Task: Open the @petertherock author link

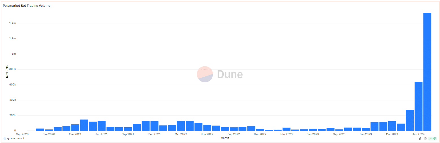Action: click(x=16, y=138)
